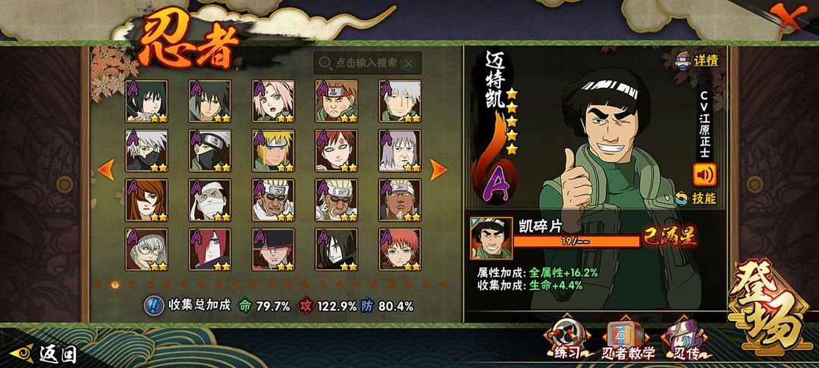Tap the blue info icon beside 收集总加成

153,305
